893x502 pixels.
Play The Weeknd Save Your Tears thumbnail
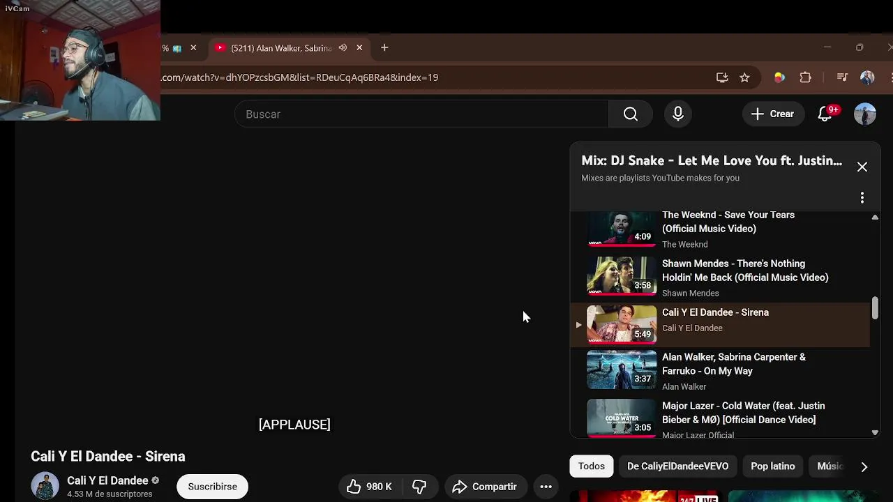coord(622,229)
